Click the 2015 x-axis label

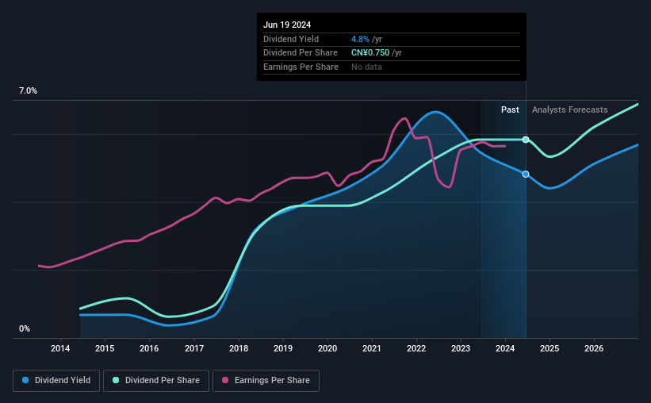(x=105, y=348)
